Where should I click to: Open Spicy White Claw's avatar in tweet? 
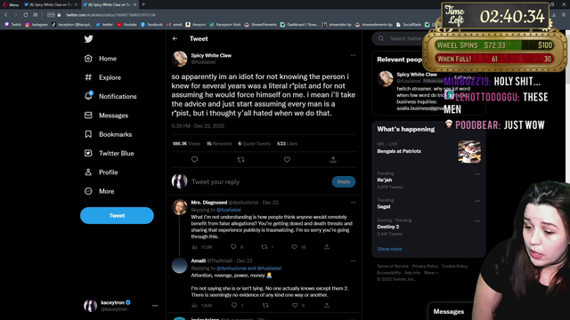point(180,59)
